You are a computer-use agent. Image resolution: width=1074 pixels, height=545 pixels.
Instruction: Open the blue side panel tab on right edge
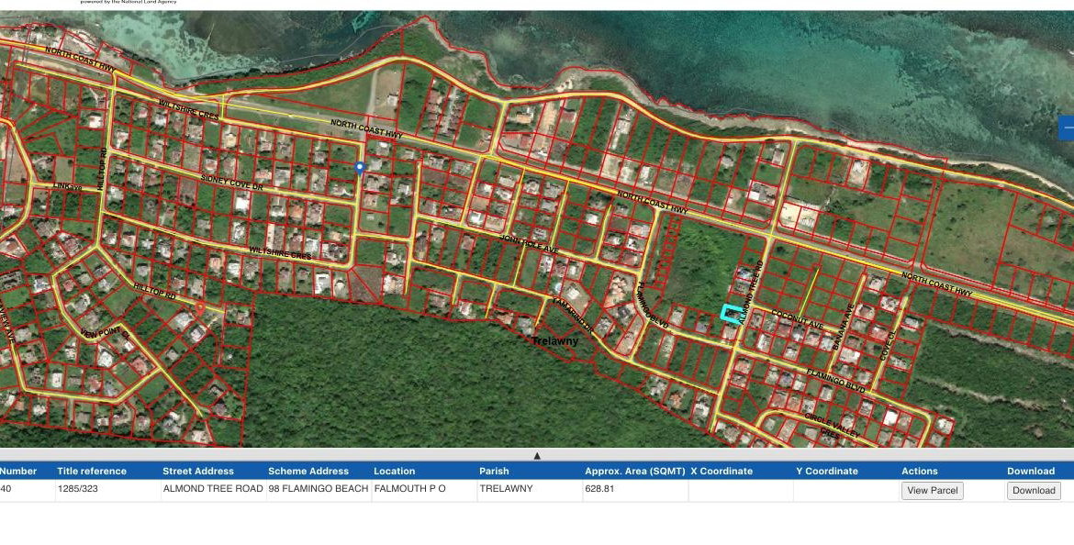point(1068,128)
